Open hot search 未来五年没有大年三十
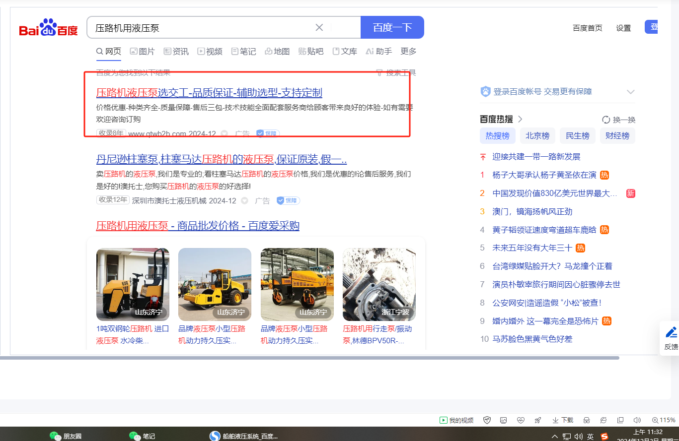679x441 pixels. 532,248
